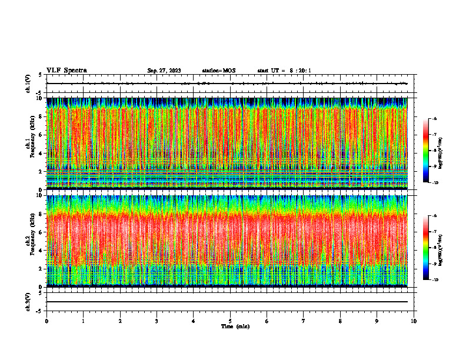Click time axis tick label "7"
466x360 pixels.
[x=304, y=321]
